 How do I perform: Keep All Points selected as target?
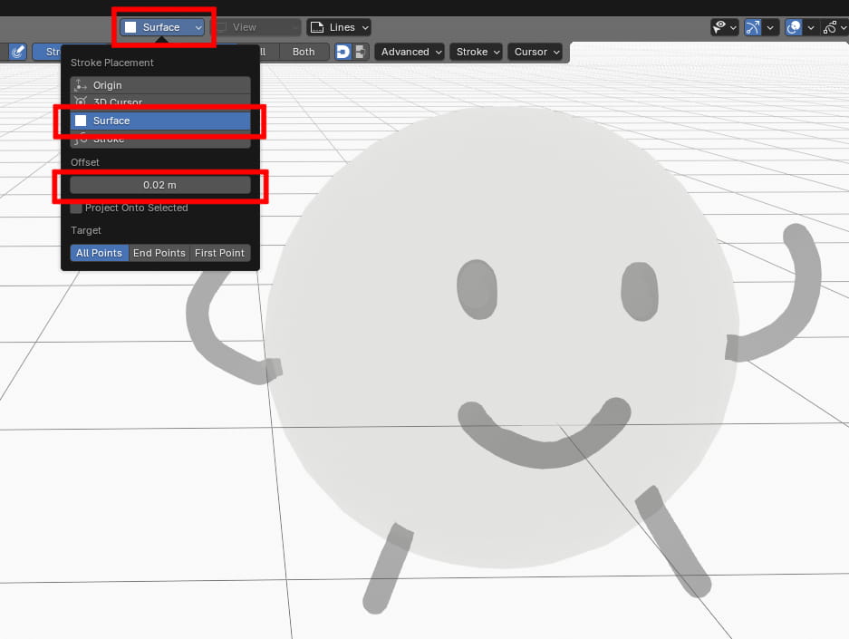[98, 253]
